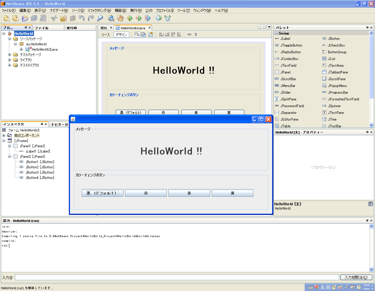Click the Cut scissors icon in toolbar
This screenshot has width=375, height=291.
tap(54, 18)
